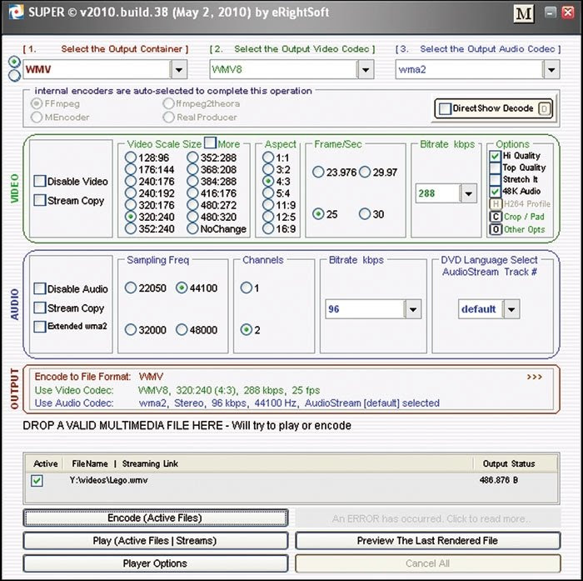Set aspect ratio to 4:3
583x581 pixels.
(x=268, y=181)
